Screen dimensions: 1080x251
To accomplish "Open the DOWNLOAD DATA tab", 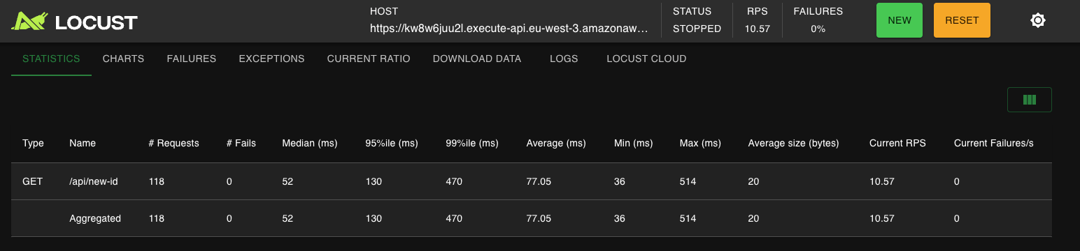I will (x=477, y=59).
